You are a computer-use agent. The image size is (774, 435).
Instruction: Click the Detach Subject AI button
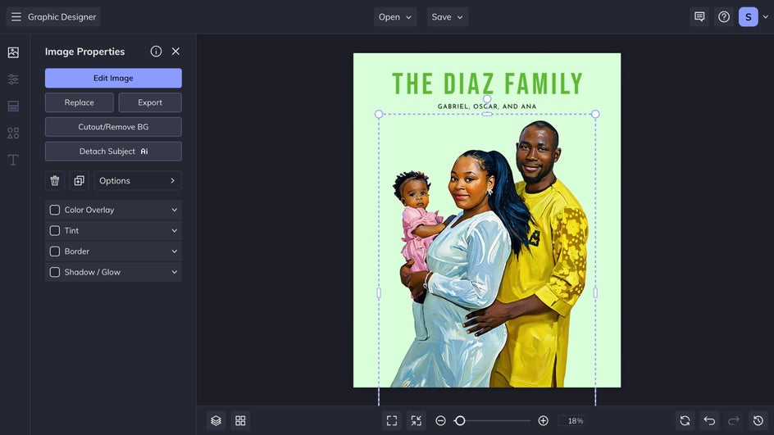point(113,152)
